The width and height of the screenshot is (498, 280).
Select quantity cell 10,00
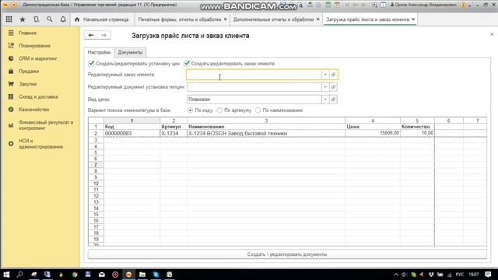tap(417, 133)
